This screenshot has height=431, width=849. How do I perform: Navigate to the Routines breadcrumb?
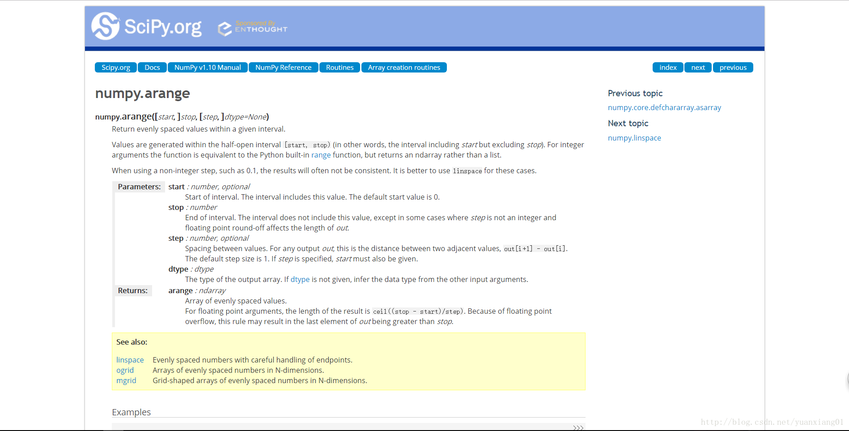click(340, 68)
